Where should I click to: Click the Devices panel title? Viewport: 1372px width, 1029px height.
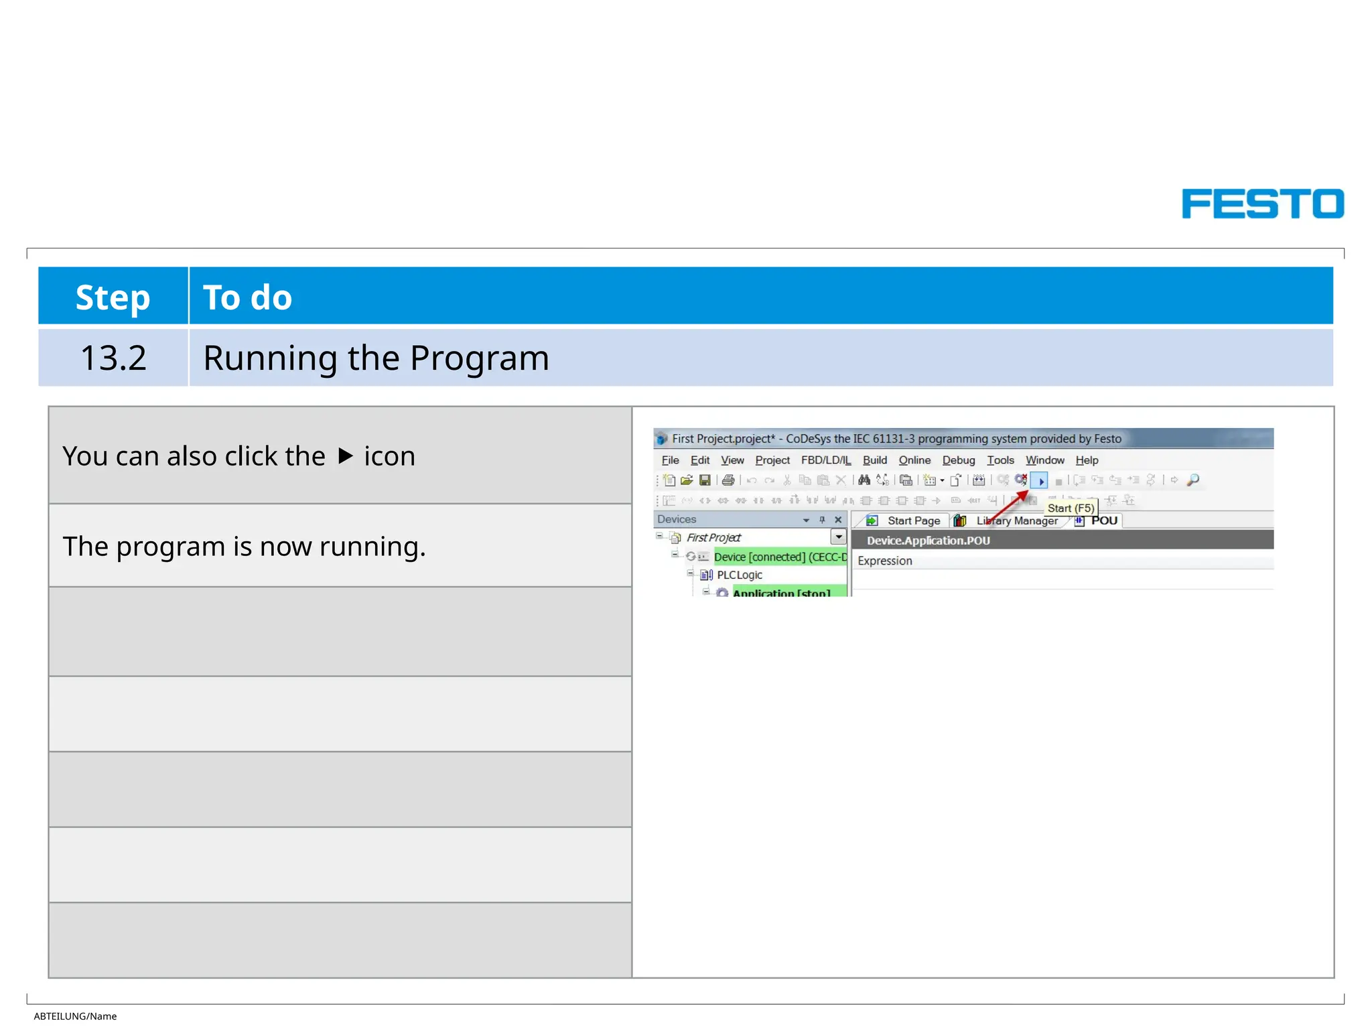[x=677, y=519]
